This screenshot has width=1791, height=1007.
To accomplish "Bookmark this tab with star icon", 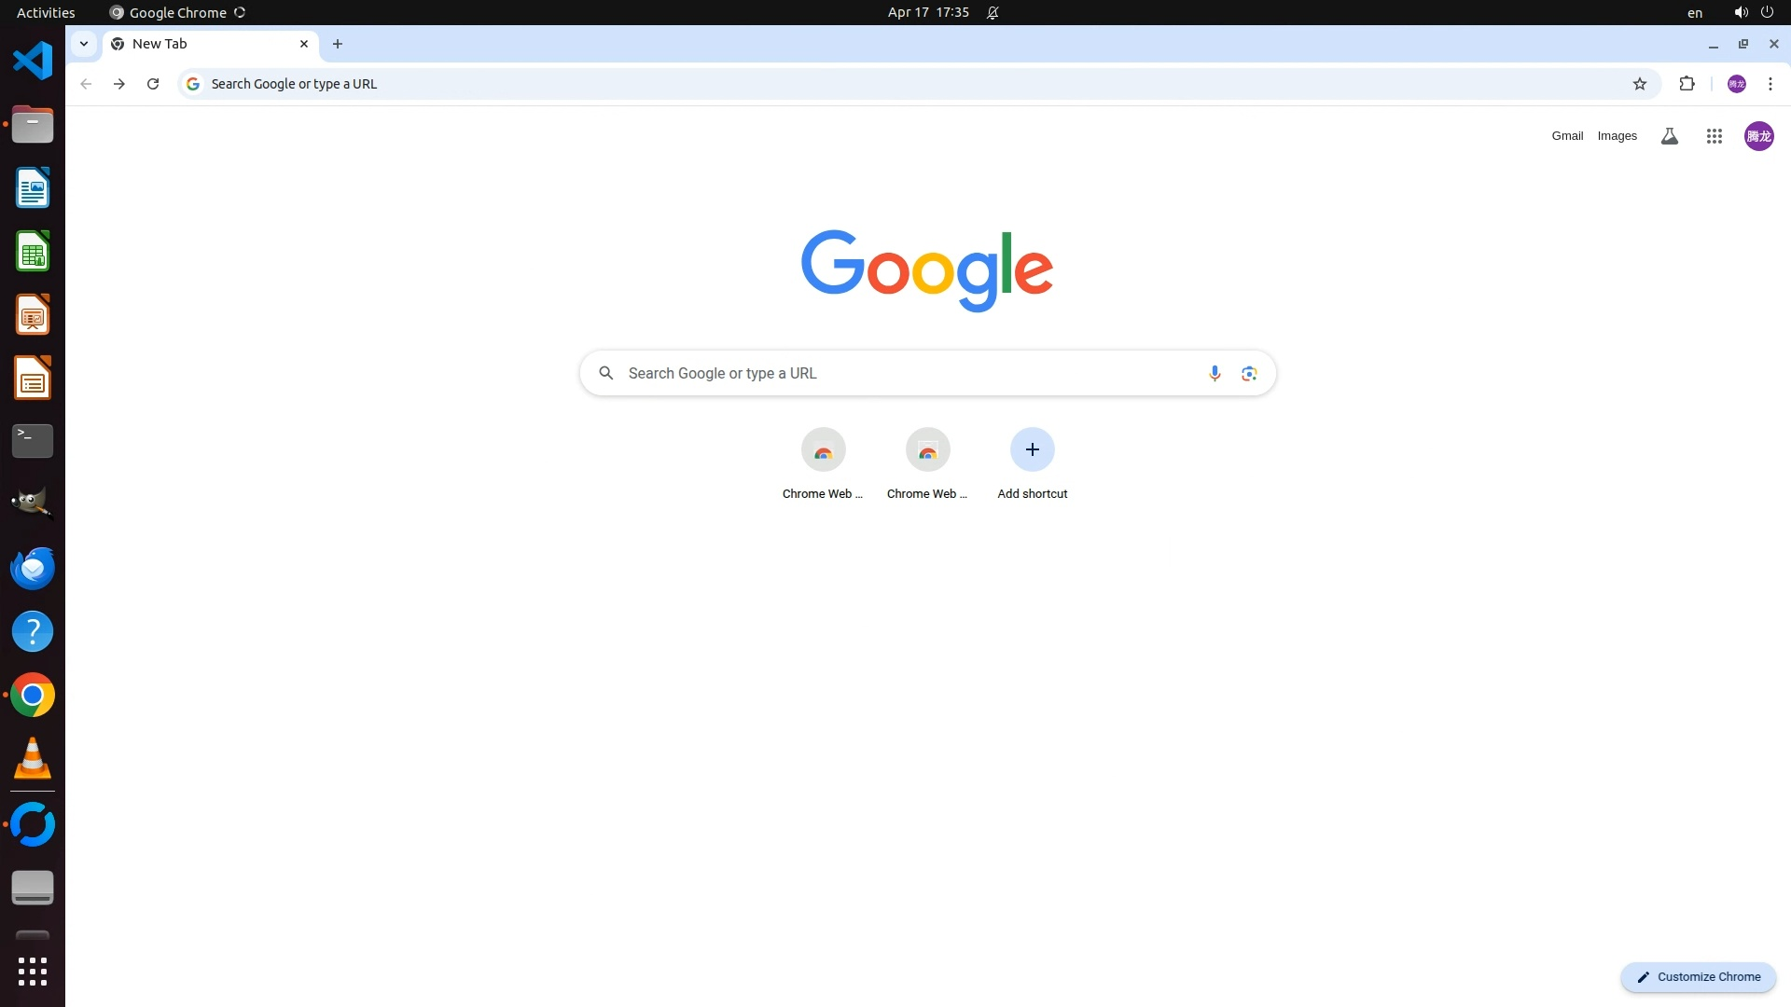I will coord(1639,84).
